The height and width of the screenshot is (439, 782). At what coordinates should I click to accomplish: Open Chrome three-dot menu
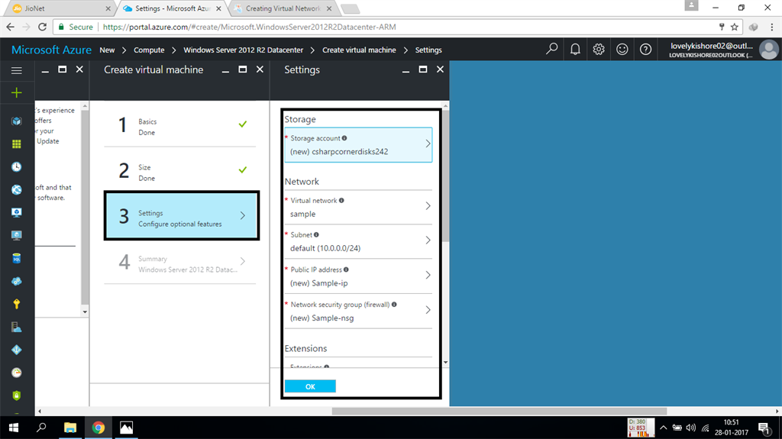click(x=771, y=27)
